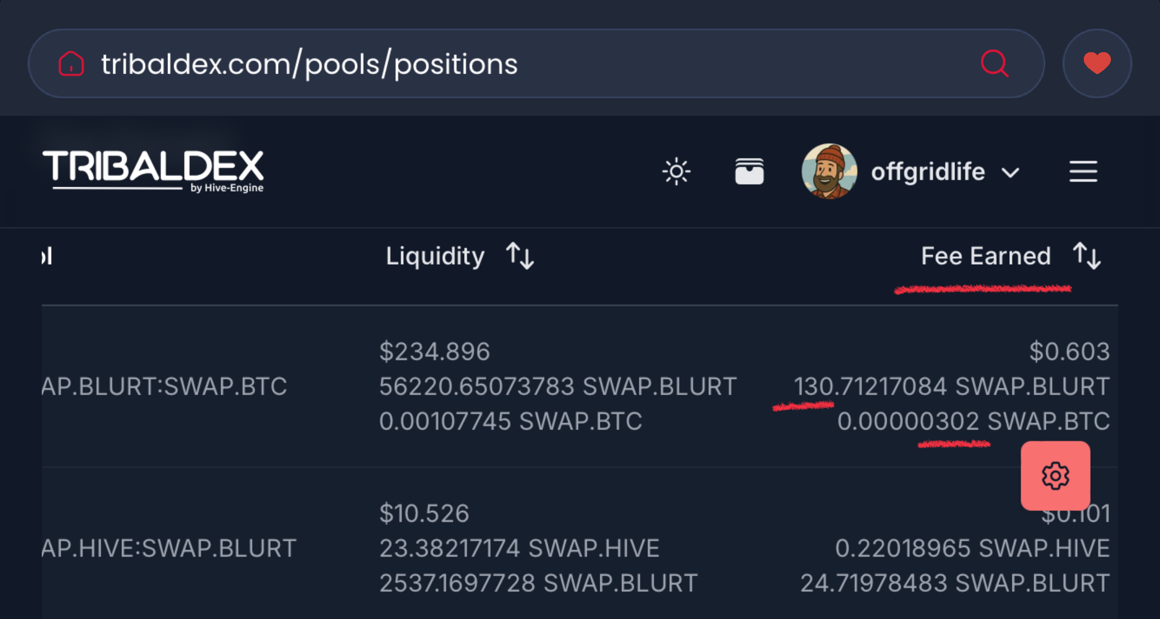
Task: Click the Fee Earned column header
Action: point(985,256)
